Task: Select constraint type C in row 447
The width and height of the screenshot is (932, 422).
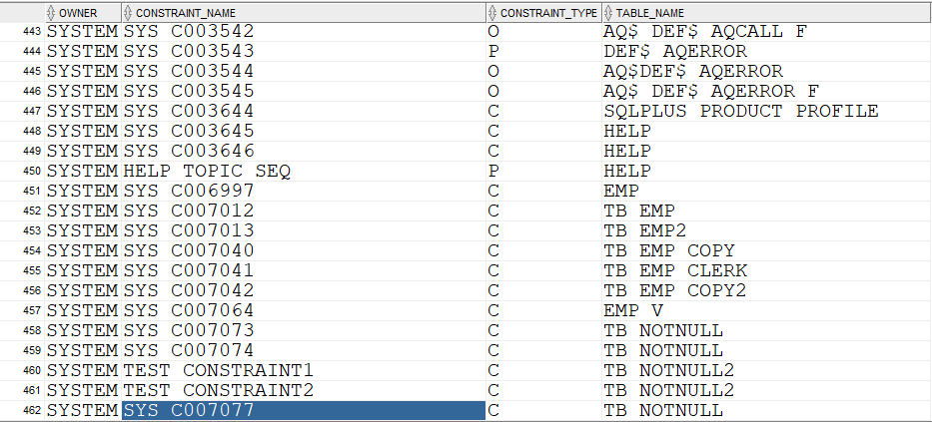Action: coord(543,111)
